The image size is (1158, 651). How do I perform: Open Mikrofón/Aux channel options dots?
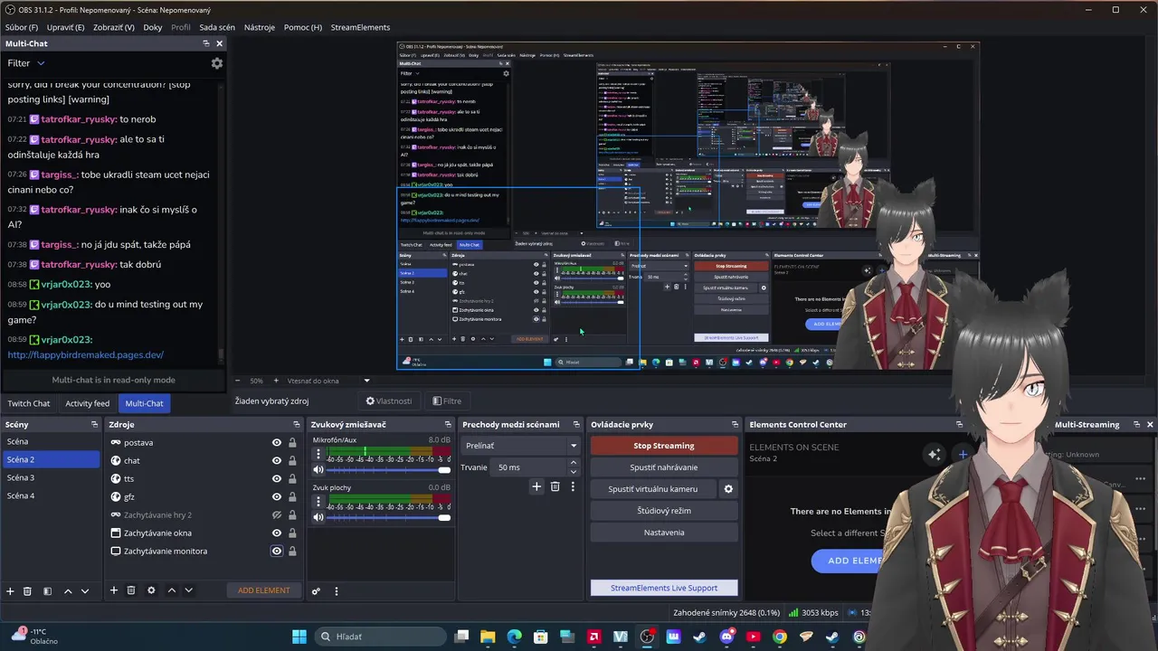pyautogui.click(x=318, y=454)
